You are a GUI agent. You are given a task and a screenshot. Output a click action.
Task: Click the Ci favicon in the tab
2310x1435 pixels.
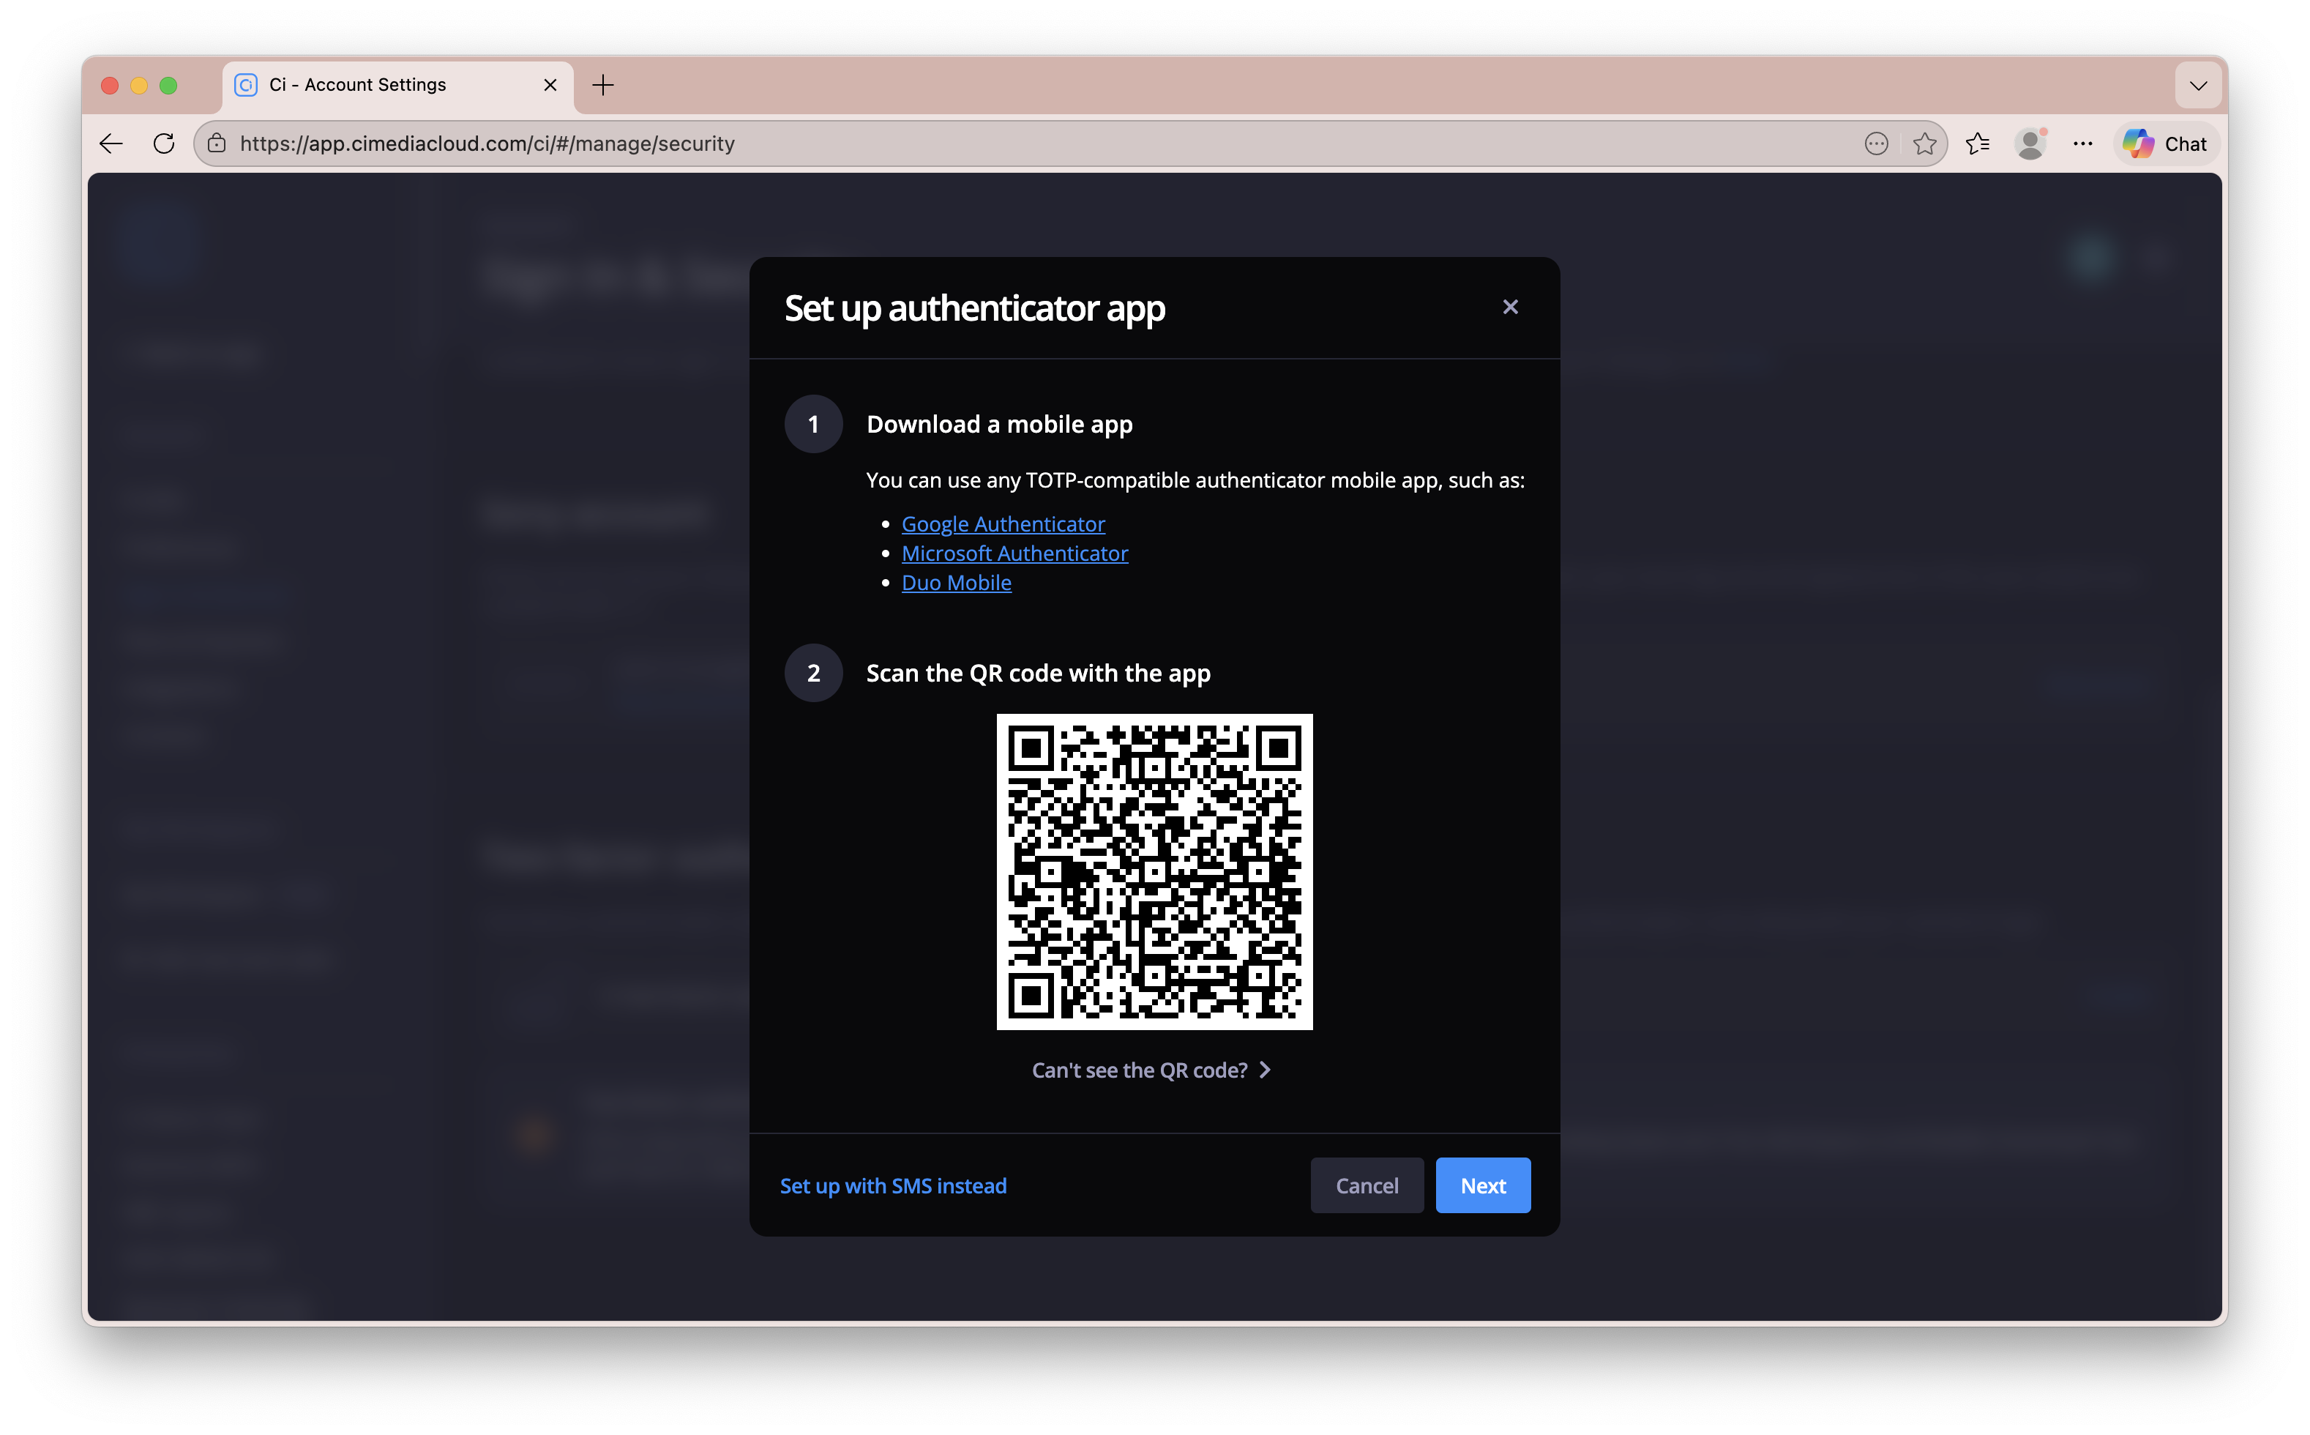click(x=246, y=86)
